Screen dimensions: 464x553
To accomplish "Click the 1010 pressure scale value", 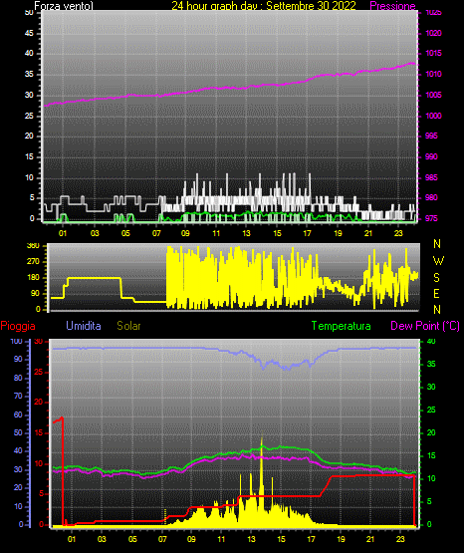I will point(433,74).
